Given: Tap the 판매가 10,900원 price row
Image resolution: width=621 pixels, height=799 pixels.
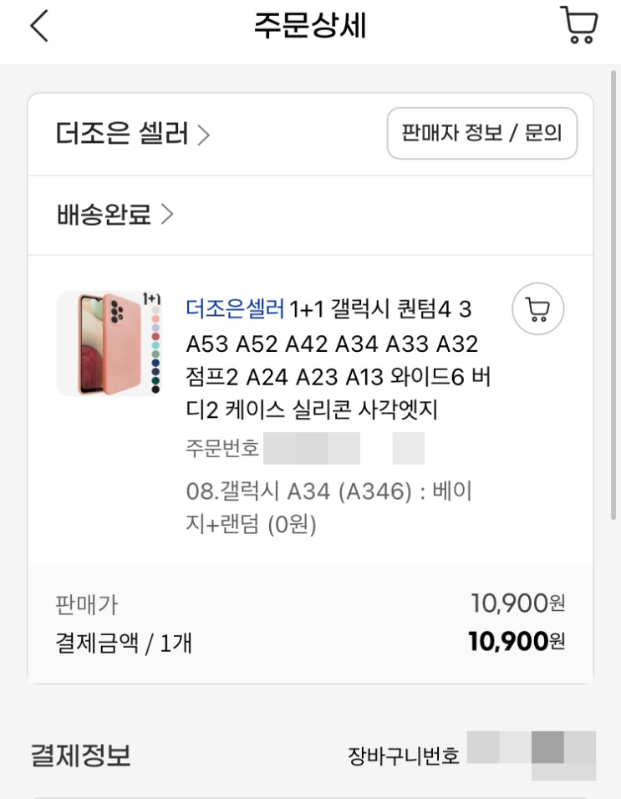Looking at the screenshot, I should point(310,603).
